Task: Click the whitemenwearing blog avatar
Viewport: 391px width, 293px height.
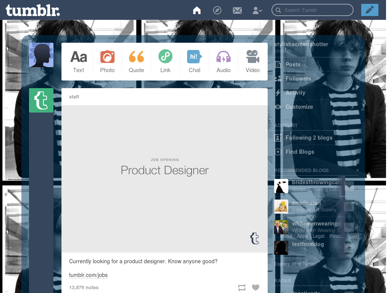Action: [x=281, y=227]
